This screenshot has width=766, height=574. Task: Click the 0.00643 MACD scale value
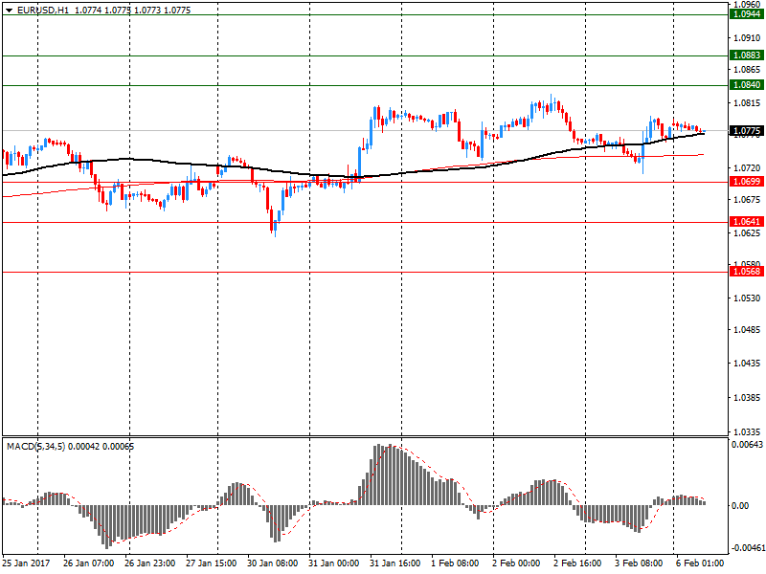coord(747,445)
